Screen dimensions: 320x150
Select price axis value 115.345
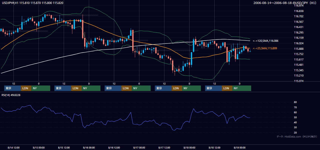point(299,70)
